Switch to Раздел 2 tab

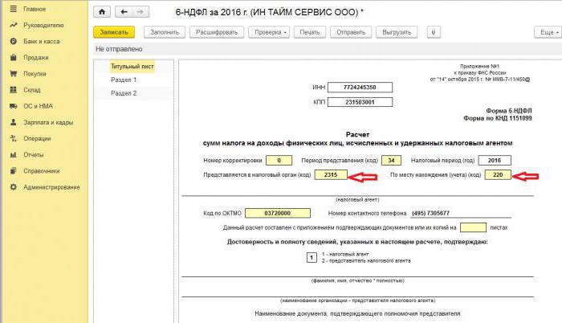point(124,93)
